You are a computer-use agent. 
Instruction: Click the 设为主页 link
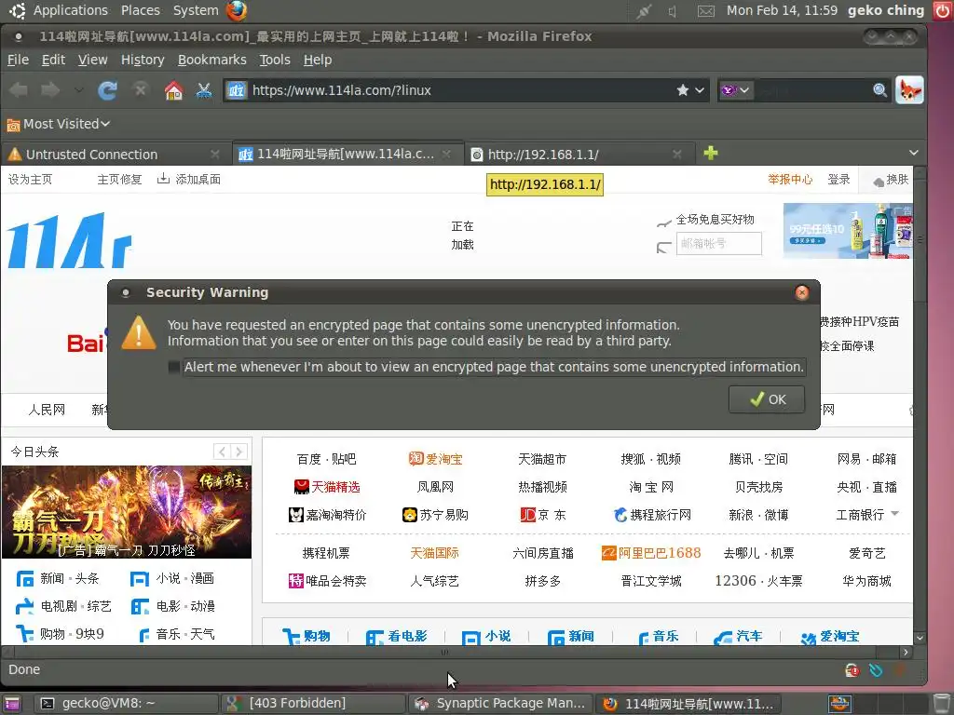tap(30, 180)
